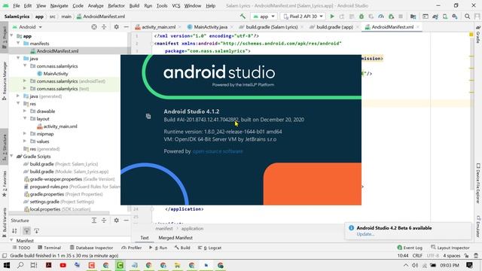Collapse the Gradle Scripts node

point(12,157)
